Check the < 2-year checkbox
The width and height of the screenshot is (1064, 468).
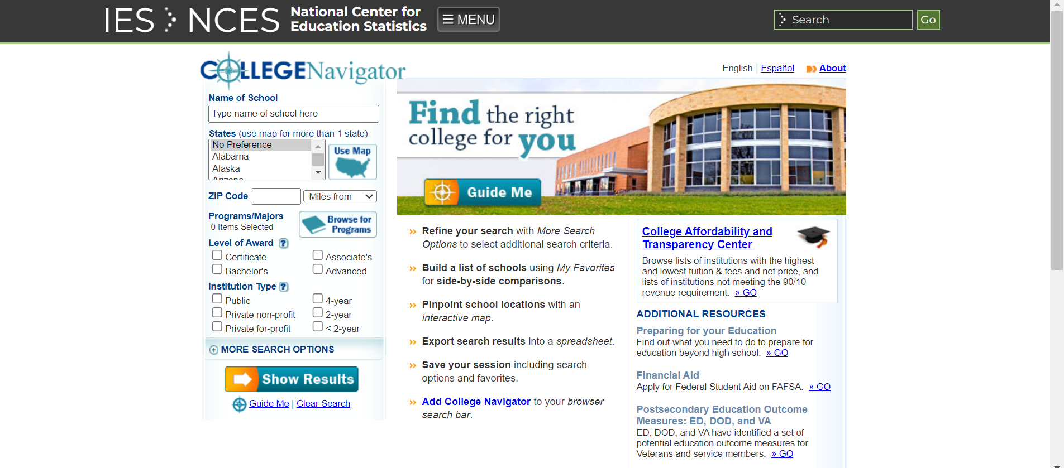(318, 326)
